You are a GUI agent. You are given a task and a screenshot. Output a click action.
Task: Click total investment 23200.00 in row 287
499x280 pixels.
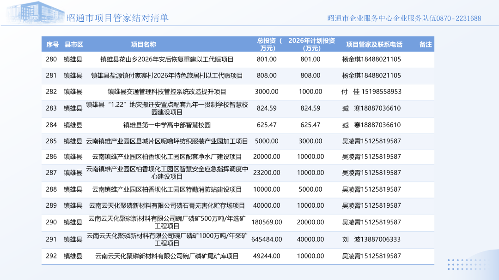(x=267, y=173)
